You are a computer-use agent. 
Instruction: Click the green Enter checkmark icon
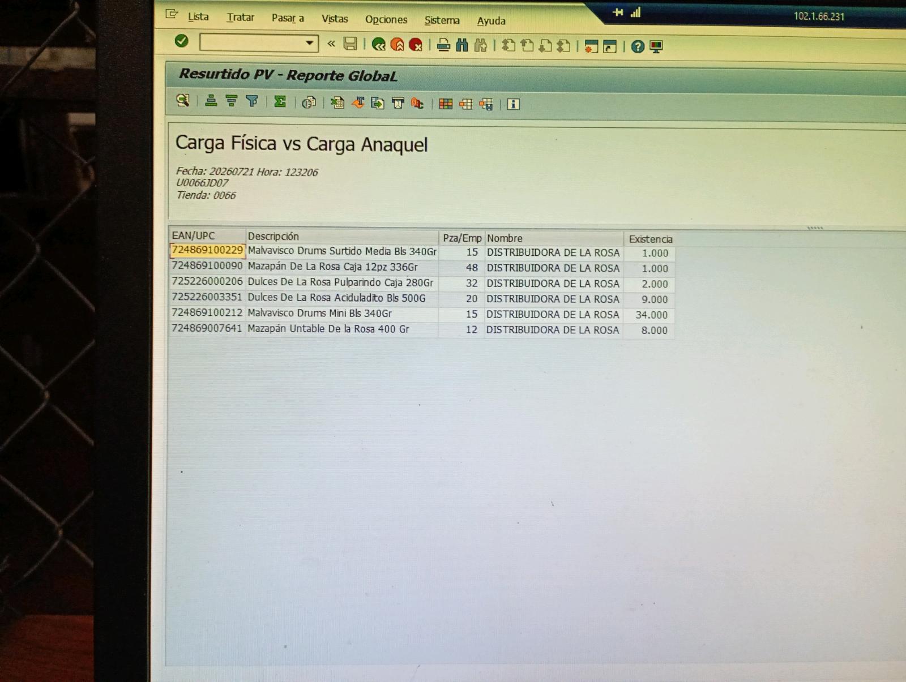coord(181,41)
